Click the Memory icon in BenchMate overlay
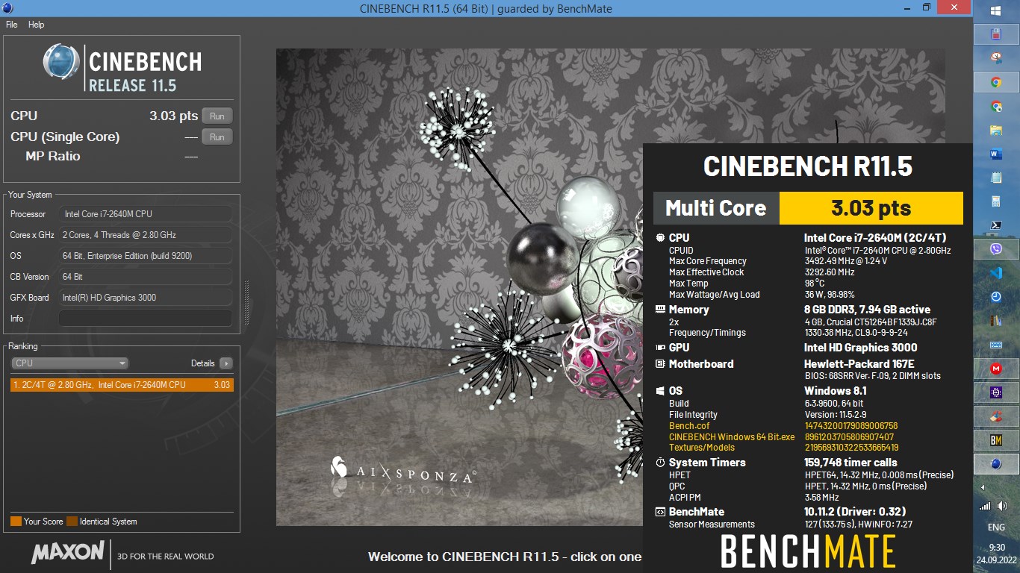Screen dimensions: 1020x573 660,310
